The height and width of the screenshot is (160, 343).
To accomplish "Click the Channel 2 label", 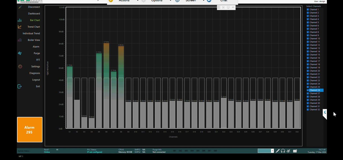I will pyautogui.click(x=314, y=13).
